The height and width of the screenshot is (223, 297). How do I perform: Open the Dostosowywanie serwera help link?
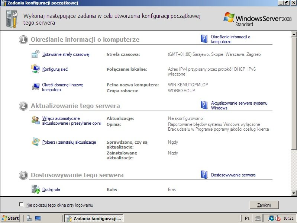click(233, 175)
